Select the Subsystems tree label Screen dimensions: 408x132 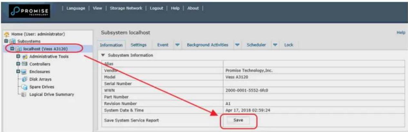[x=29, y=41]
